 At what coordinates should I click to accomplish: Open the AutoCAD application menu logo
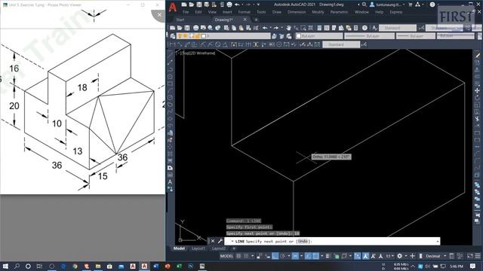tap(173, 8)
